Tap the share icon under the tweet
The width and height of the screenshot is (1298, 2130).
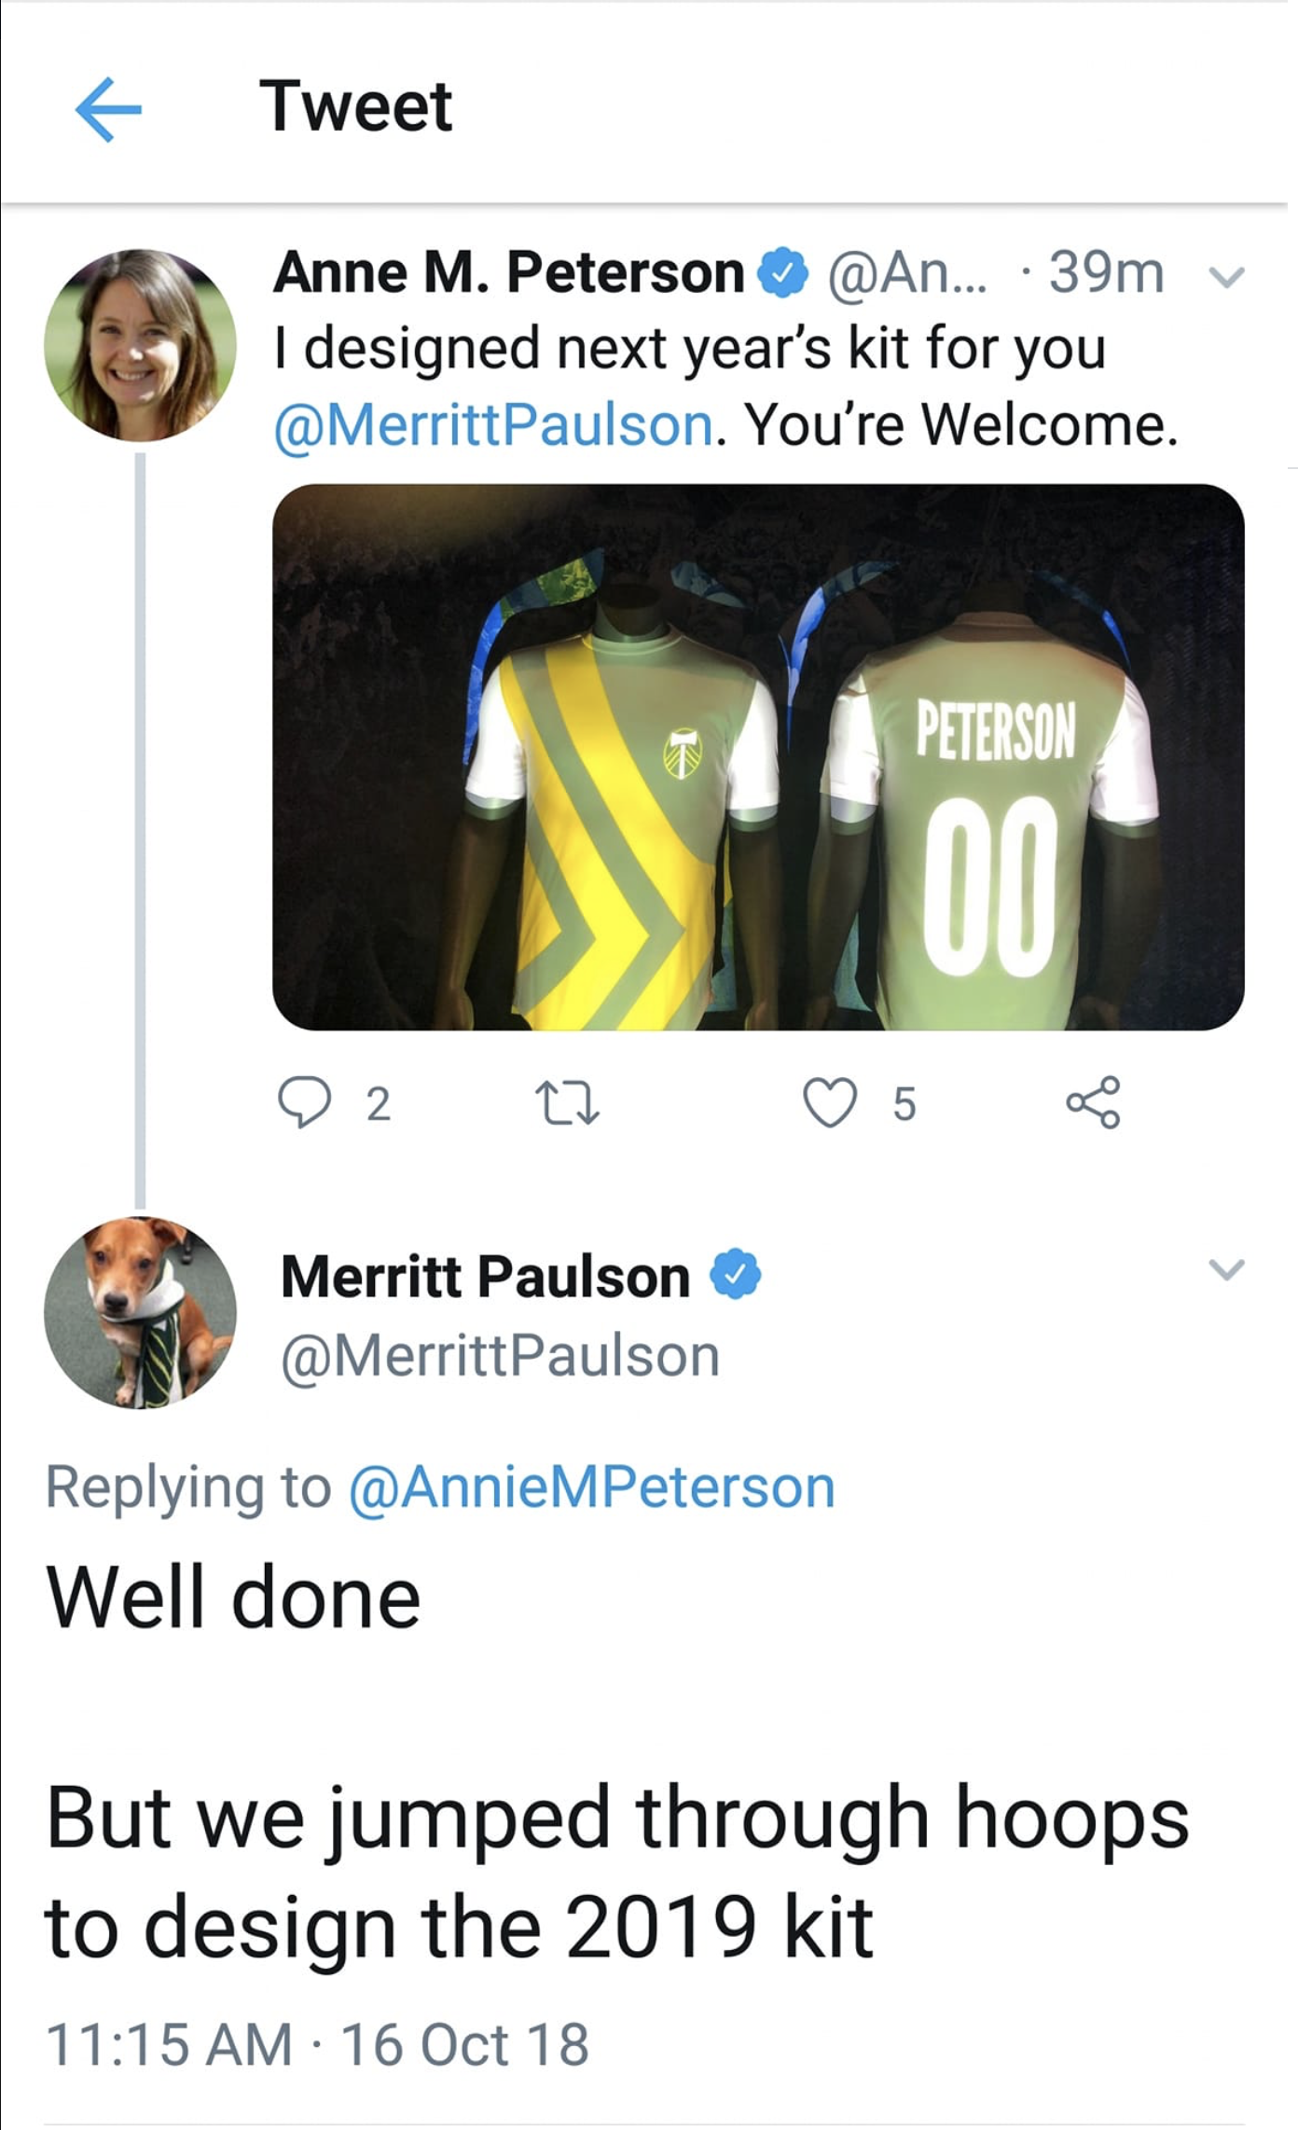(1093, 1102)
